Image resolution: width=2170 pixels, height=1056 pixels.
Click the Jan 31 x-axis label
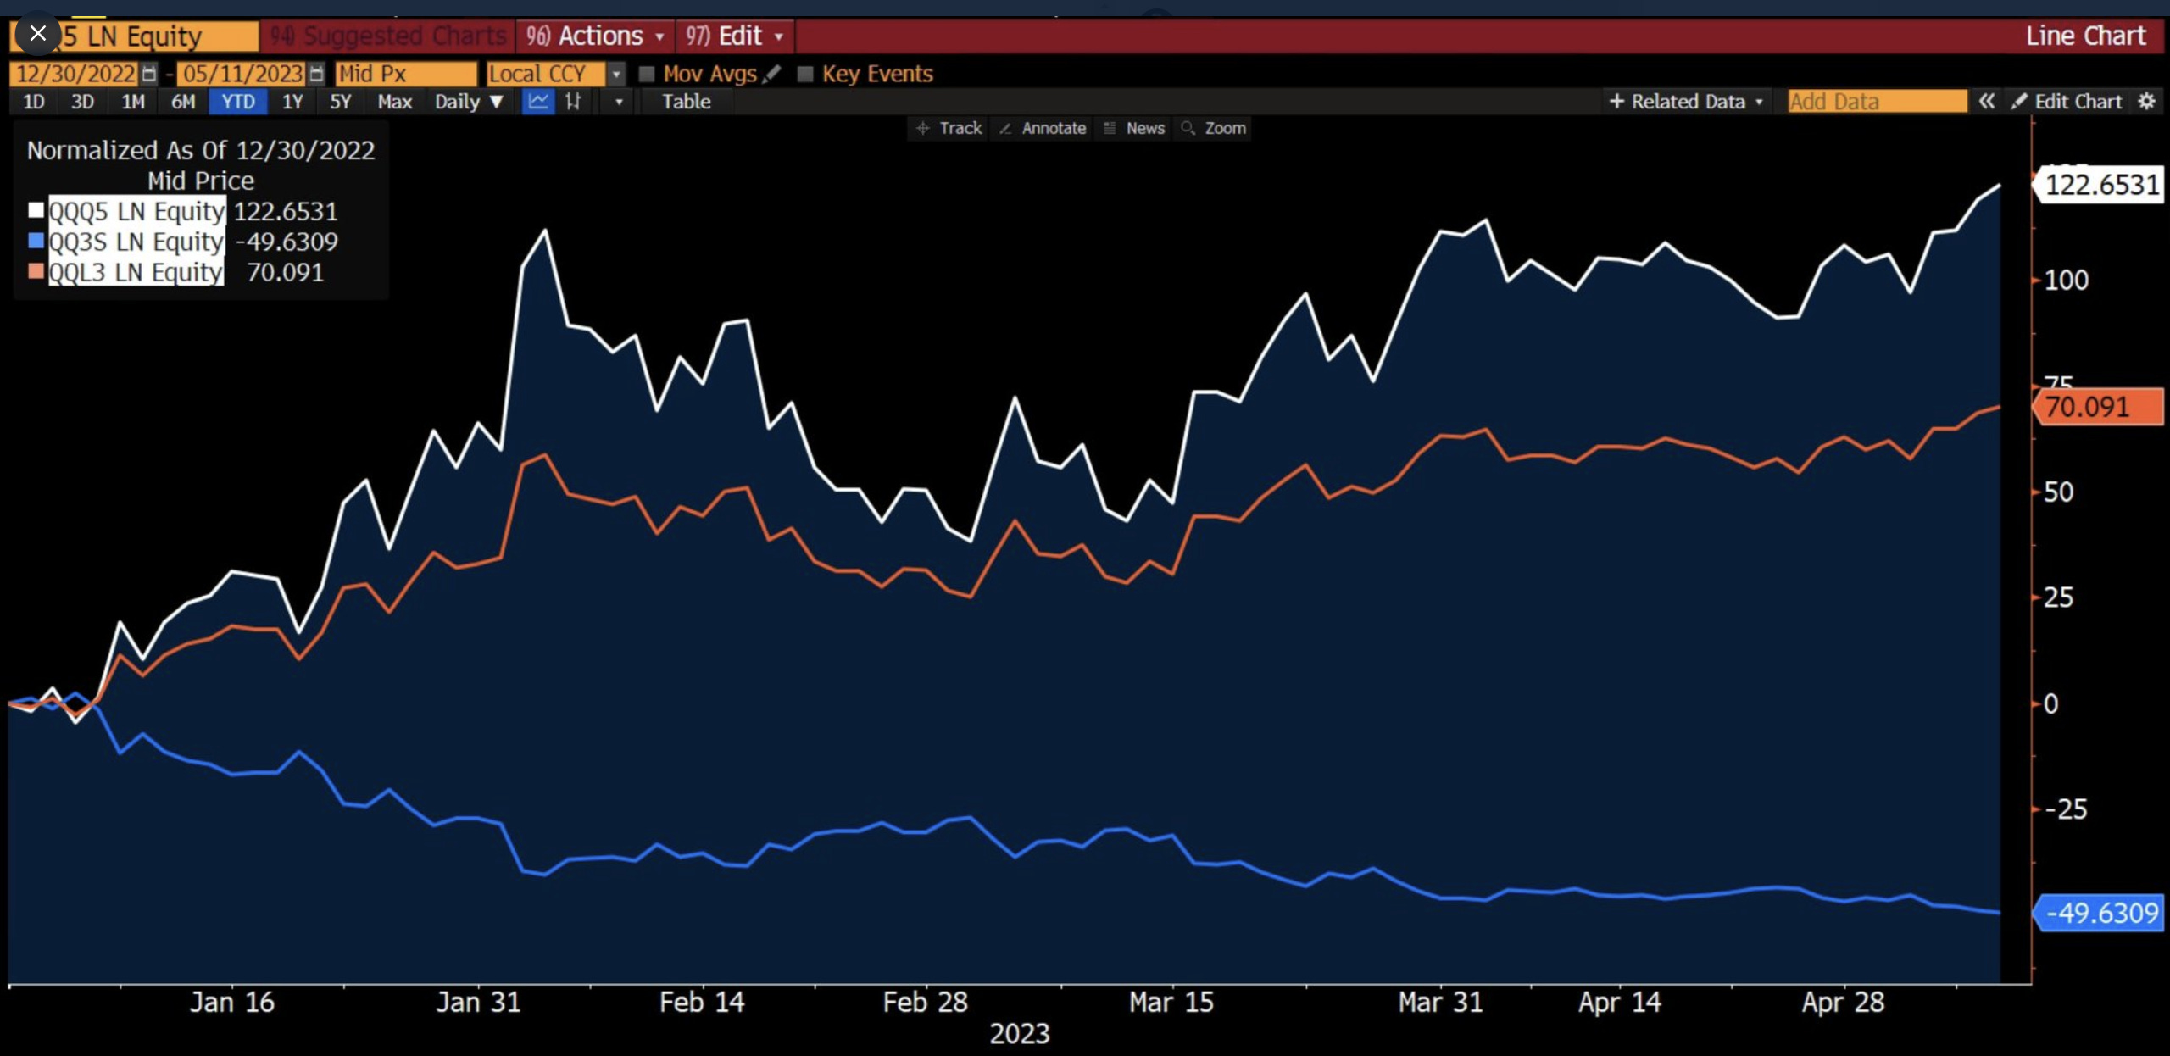(x=478, y=1003)
